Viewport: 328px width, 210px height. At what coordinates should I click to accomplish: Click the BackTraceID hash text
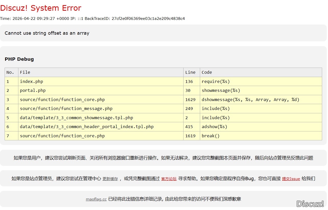(x=148, y=19)
